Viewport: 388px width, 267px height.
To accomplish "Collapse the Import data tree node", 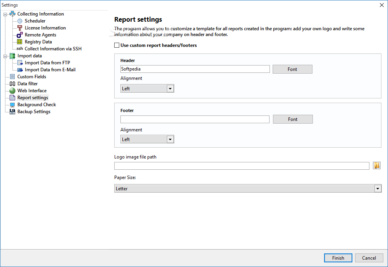I will pos(5,56).
